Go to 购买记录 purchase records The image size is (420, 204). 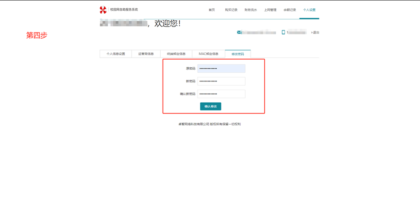coord(231,10)
